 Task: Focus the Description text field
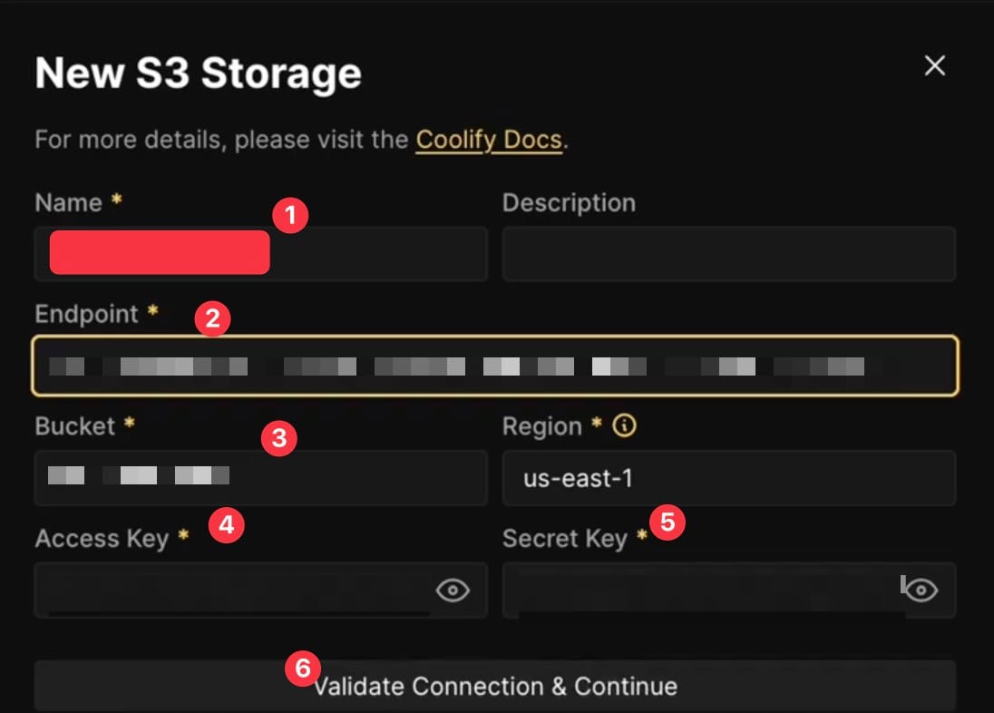tap(728, 253)
